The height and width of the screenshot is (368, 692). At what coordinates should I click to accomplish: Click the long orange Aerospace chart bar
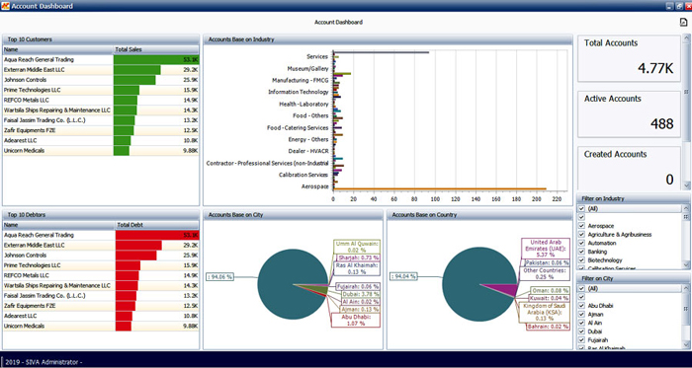tap(440, 188)
